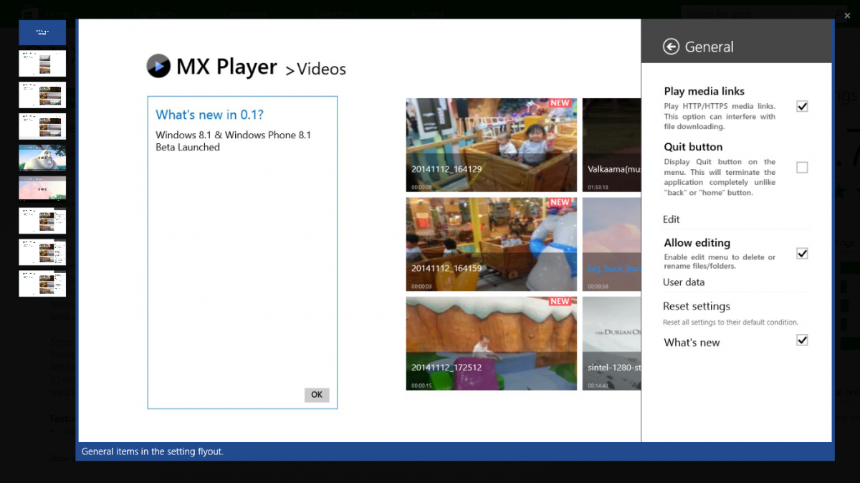Screen dimensions: 860x483
Task: Select the pink sky screenshot thumbnail
Action: [42, 188]
